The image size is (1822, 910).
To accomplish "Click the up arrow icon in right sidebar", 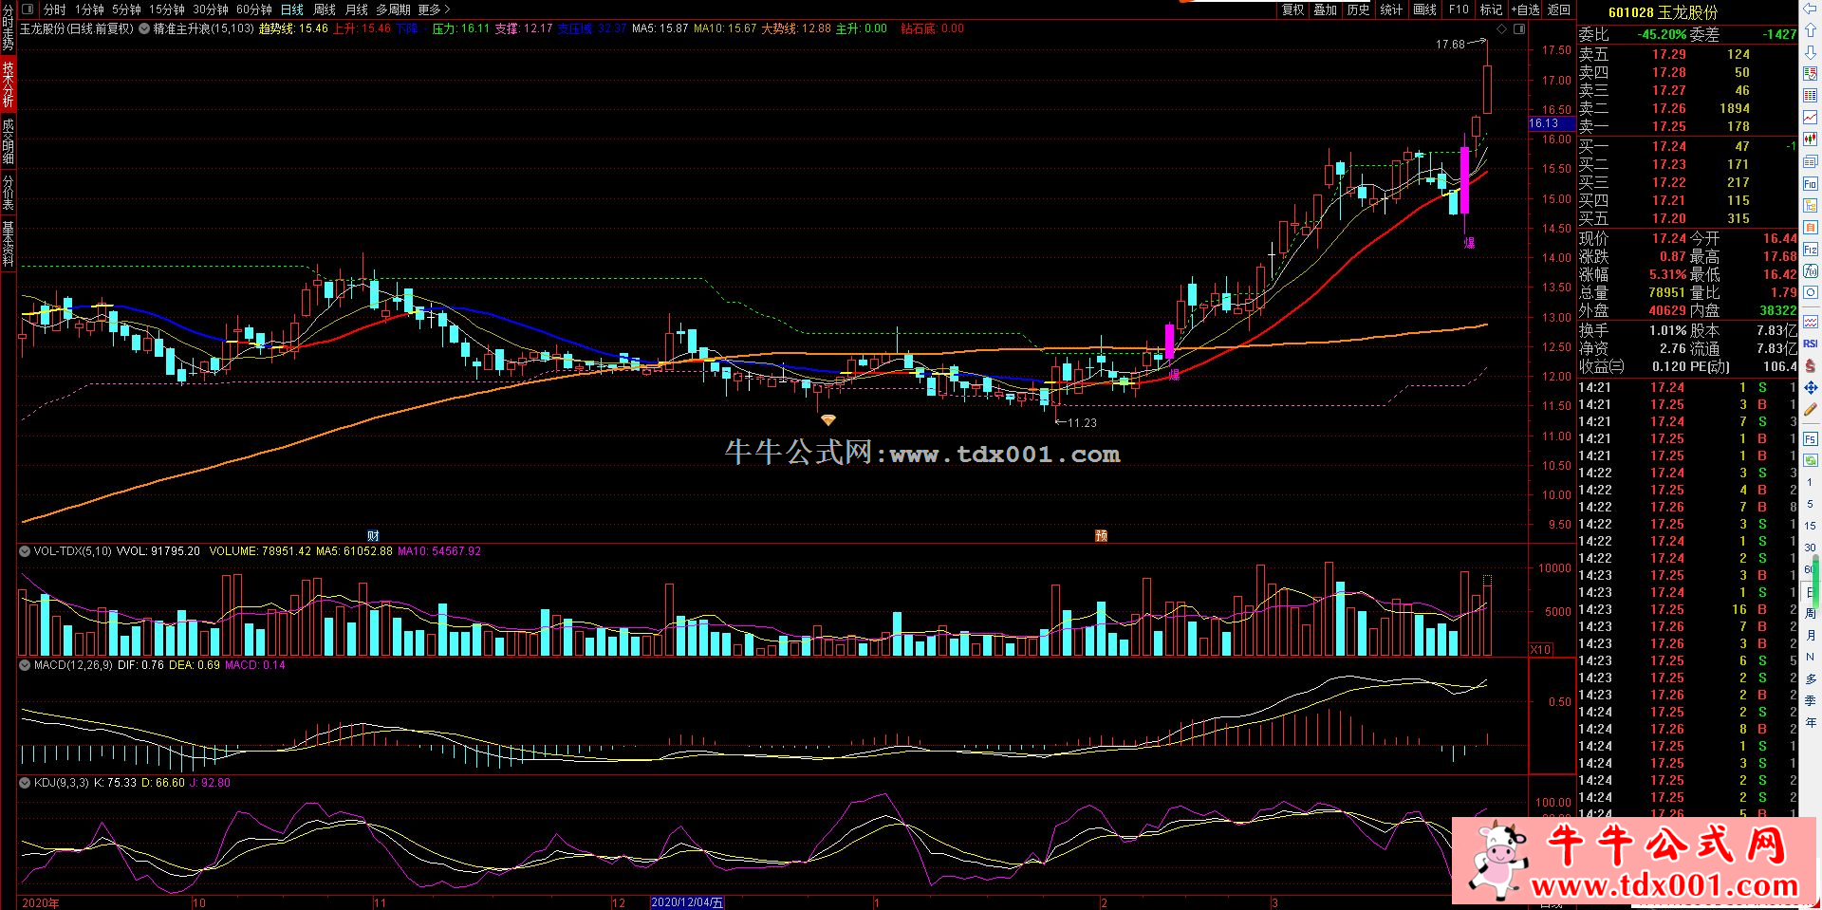I will click(x=1811, y=30).
